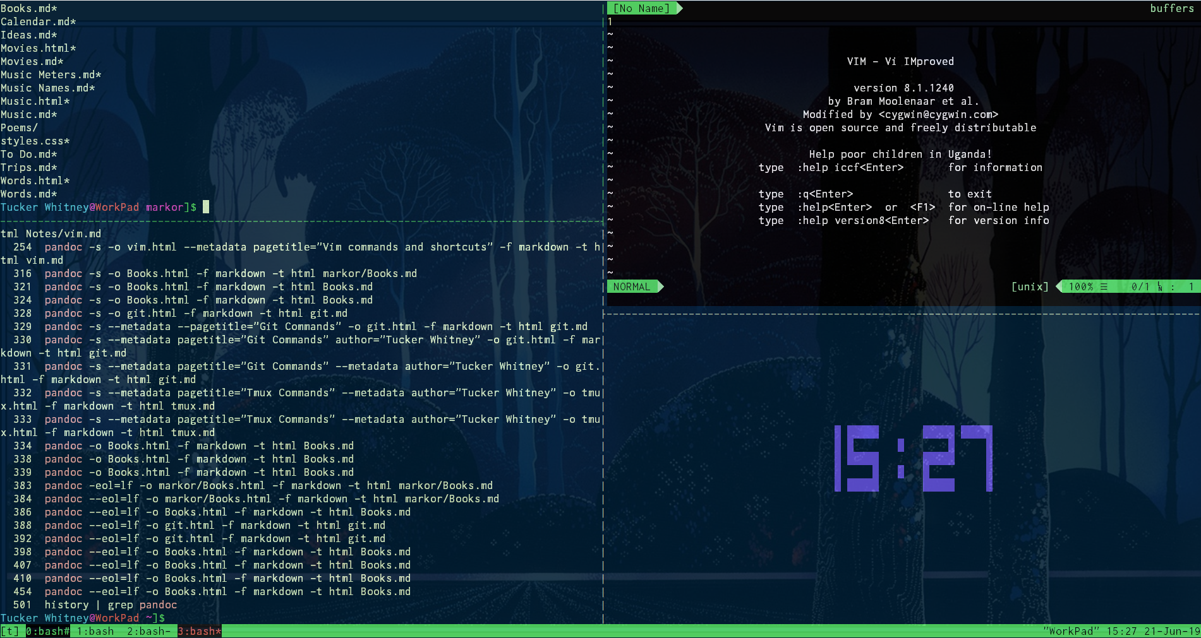This screenshot has width=1201, height=638.
Task: Click the [unix] file format indicator
Action: 1030,287
